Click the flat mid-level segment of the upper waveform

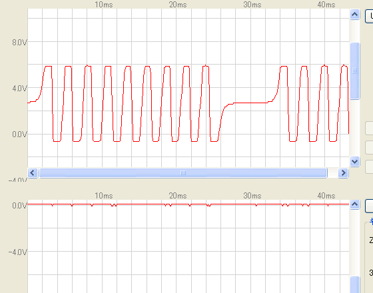(251, 103)
